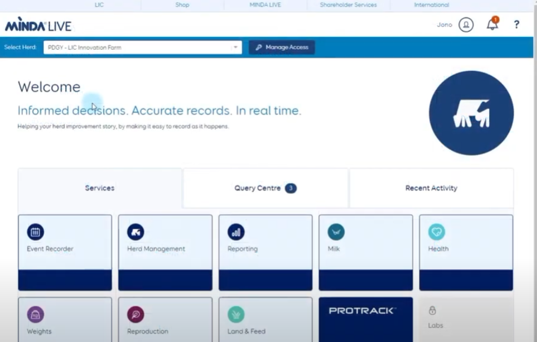Open International in the top navigation
The height and width of the screenshot is (342, 537).
pos(432,5)
